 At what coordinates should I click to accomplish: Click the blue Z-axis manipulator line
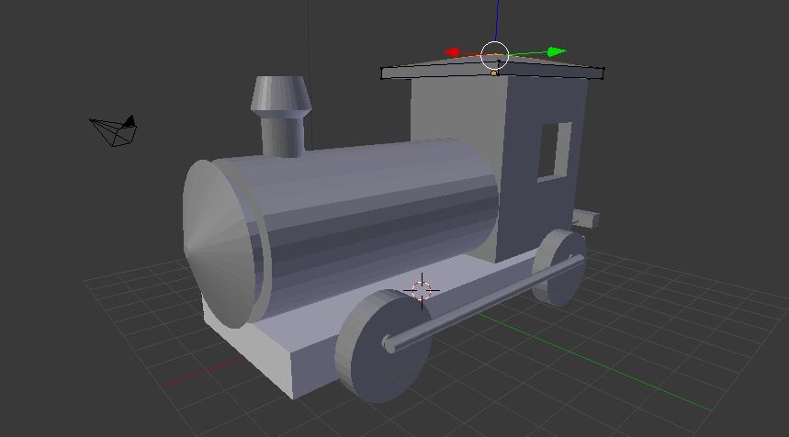click(x=497, y=20)
